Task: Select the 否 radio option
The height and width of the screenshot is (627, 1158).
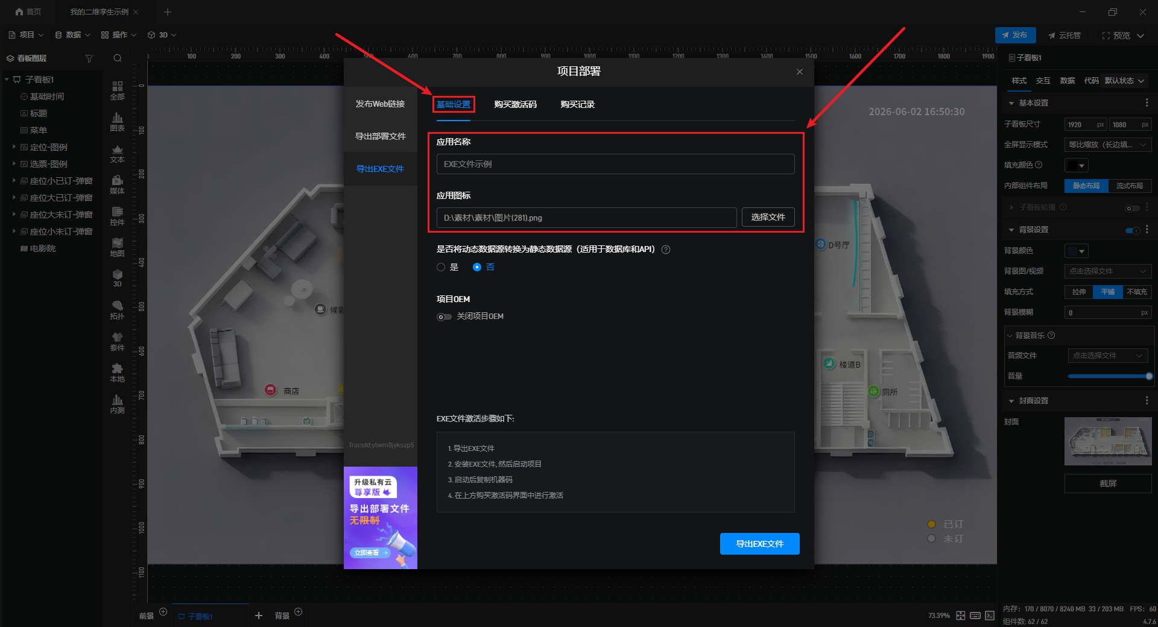Action: tap(477, 267)
